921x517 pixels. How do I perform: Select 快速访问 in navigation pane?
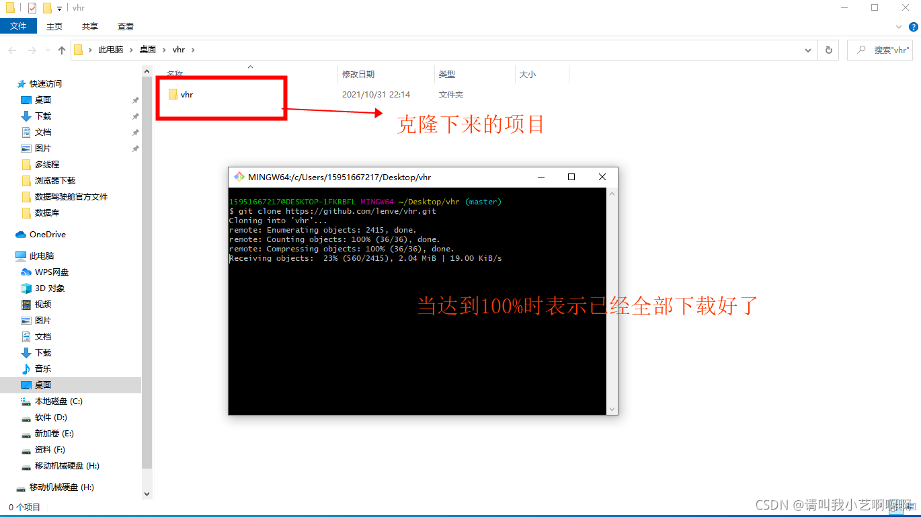pos(46,84)
